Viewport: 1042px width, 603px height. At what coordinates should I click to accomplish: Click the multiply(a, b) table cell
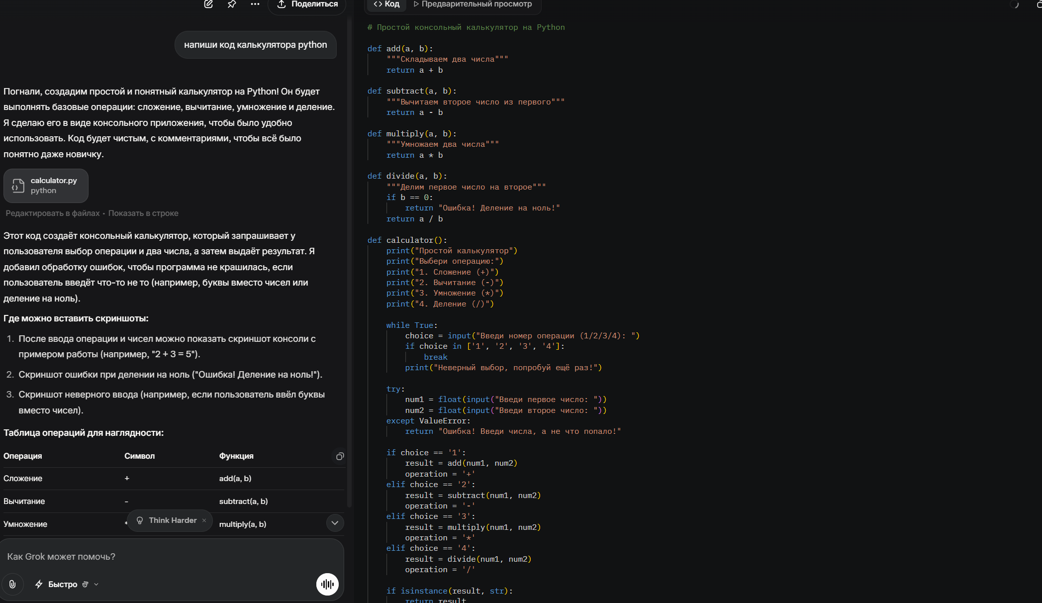coord(243,524)
